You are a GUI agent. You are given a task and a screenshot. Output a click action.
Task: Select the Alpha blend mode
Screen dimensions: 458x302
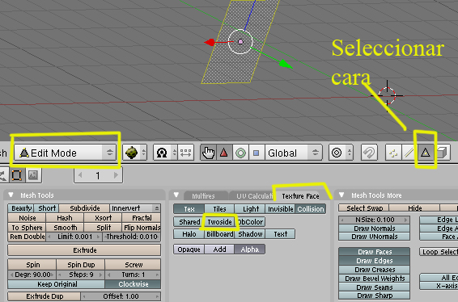[x=250, y=250]
